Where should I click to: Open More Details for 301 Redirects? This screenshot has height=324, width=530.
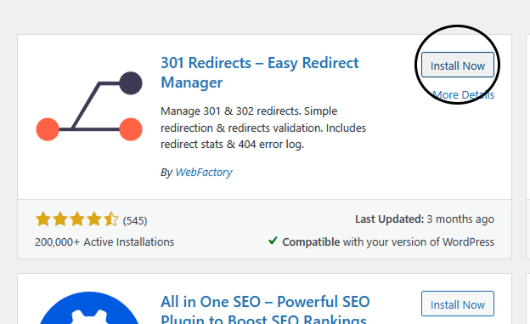[x=464, y=94]
